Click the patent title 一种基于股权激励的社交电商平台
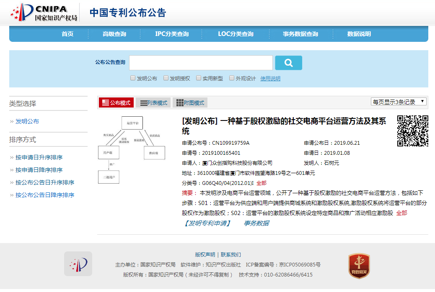The width and height of the screenshot is (435, 292). [x=284, y=126]
